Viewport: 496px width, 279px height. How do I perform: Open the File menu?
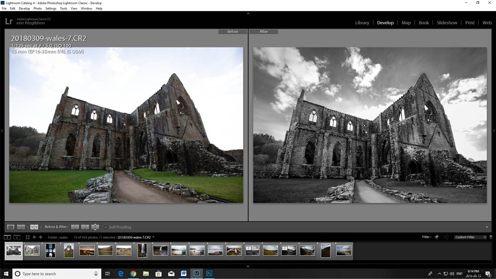click(4, 8)
